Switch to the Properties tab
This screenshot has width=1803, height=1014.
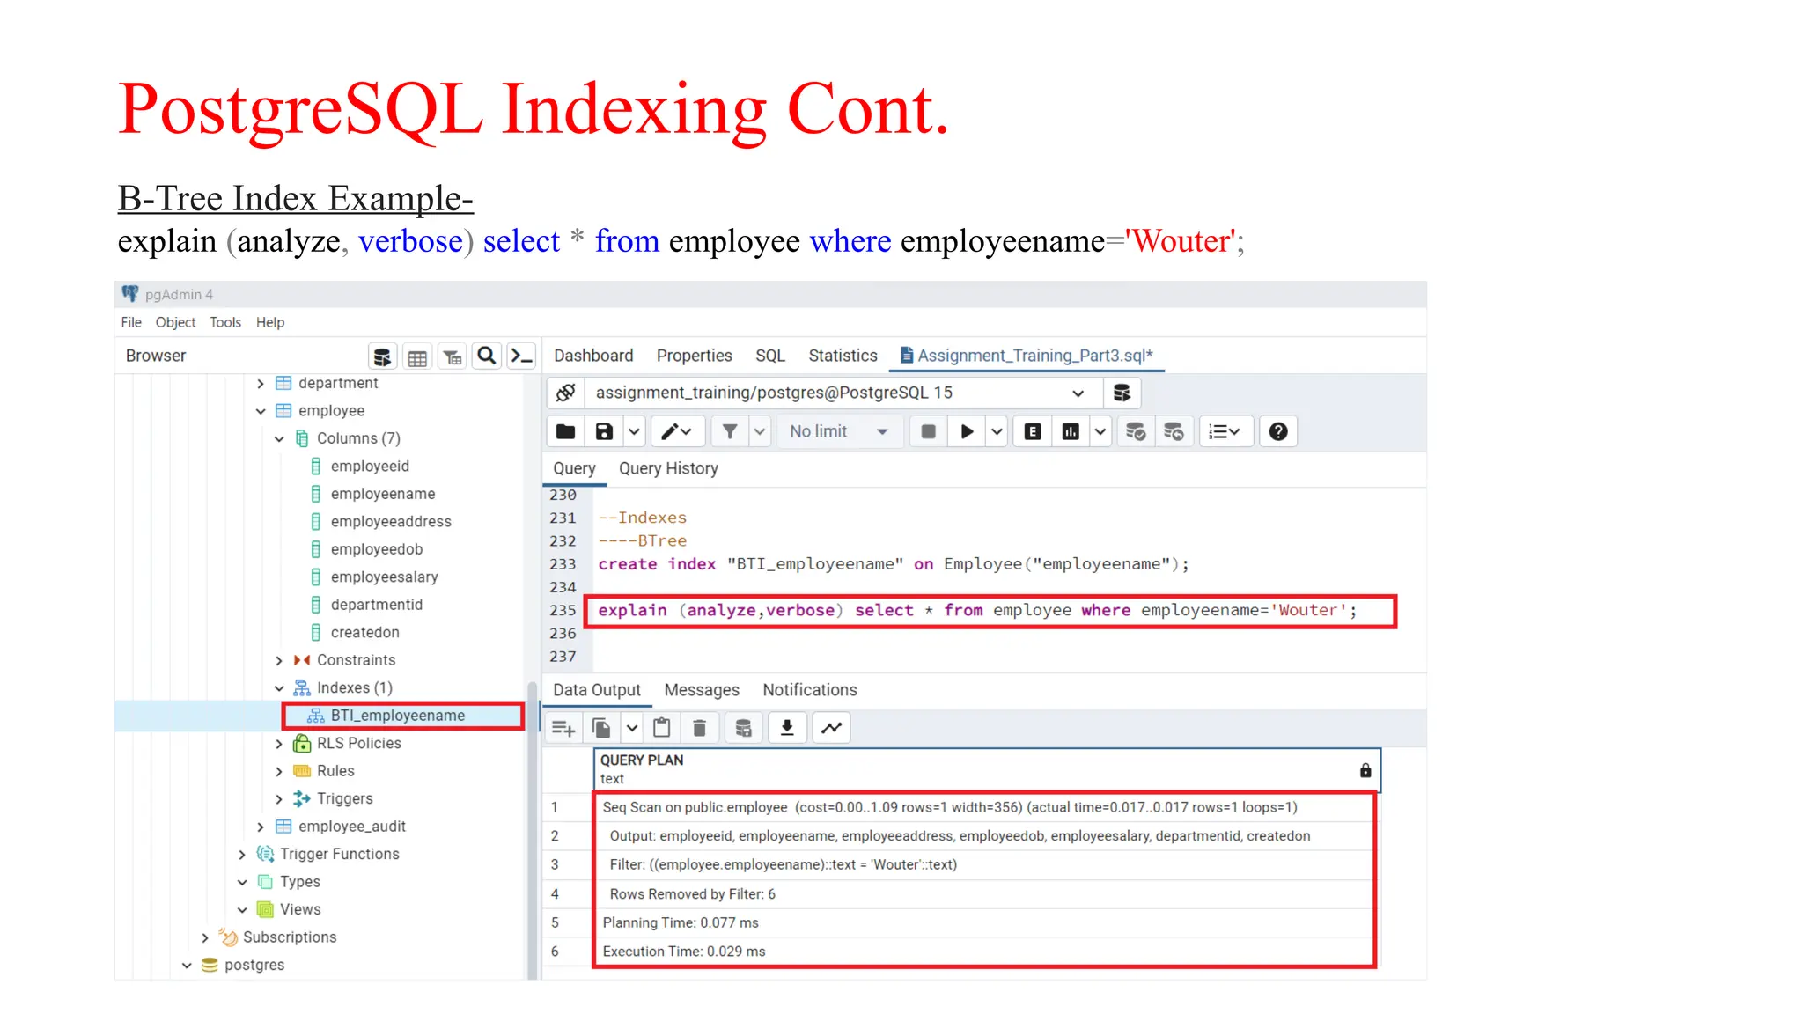coord(695,356)
